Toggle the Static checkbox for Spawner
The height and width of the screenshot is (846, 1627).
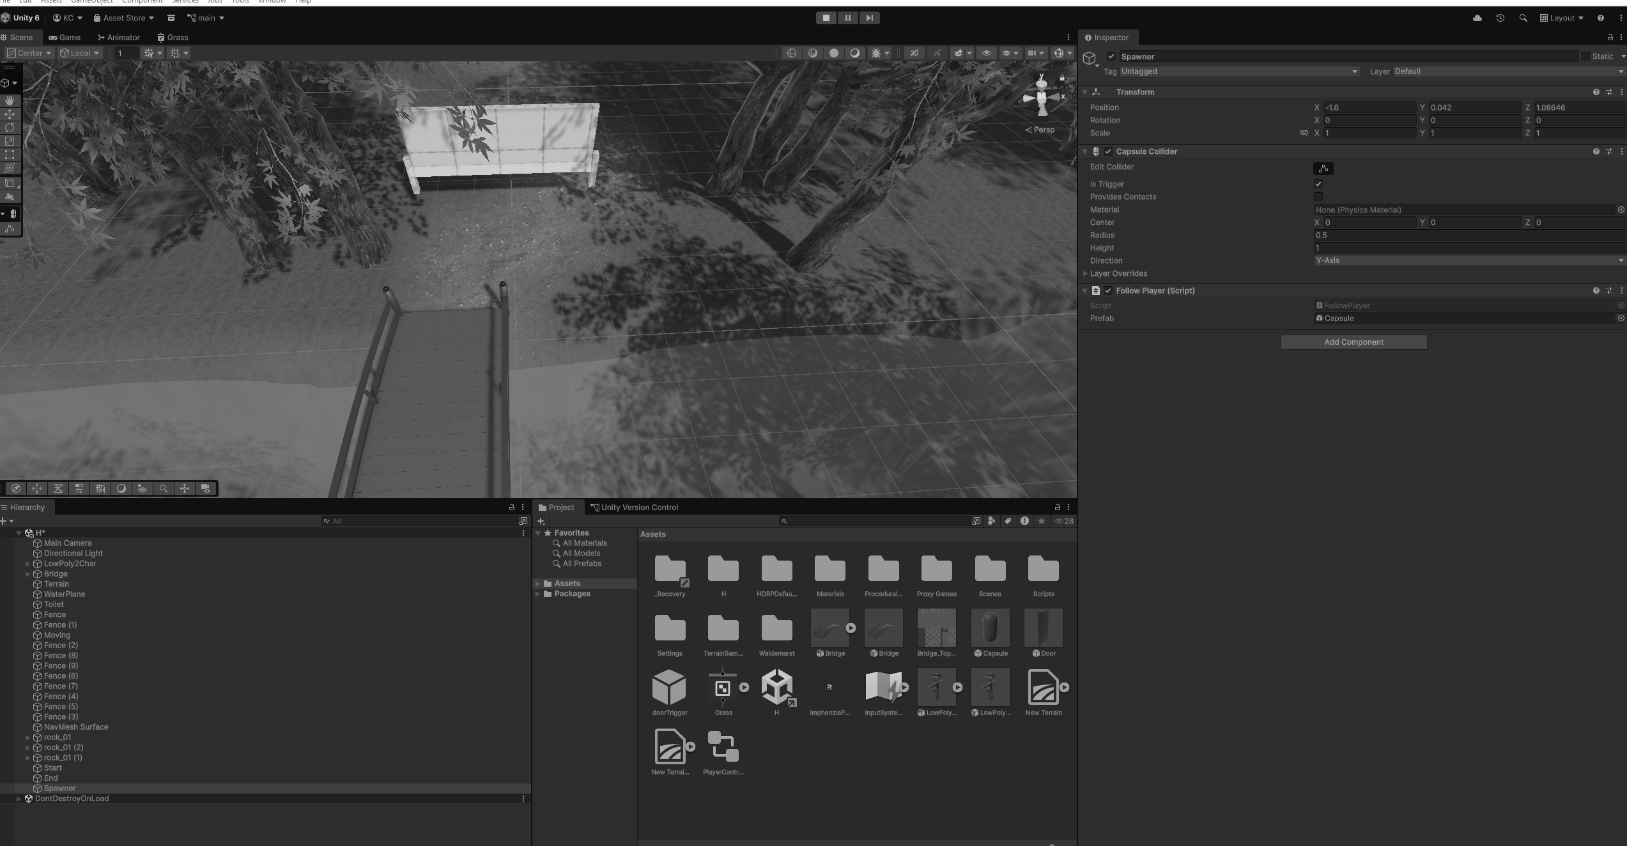1585,56
